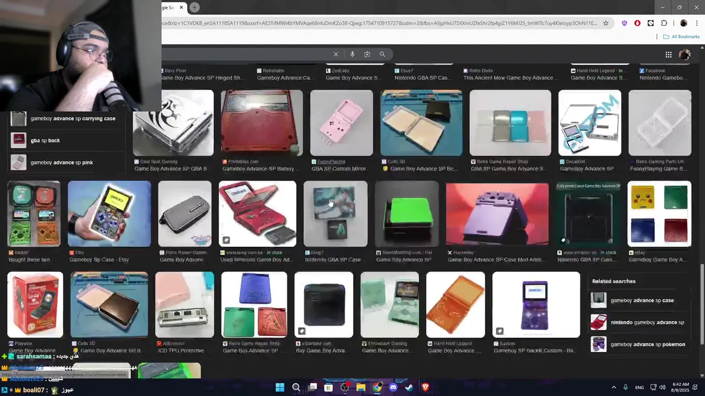Open Microsoft Store from taskbar
Image resolution: width=705 pixels, height=396 pixels.
328,387
